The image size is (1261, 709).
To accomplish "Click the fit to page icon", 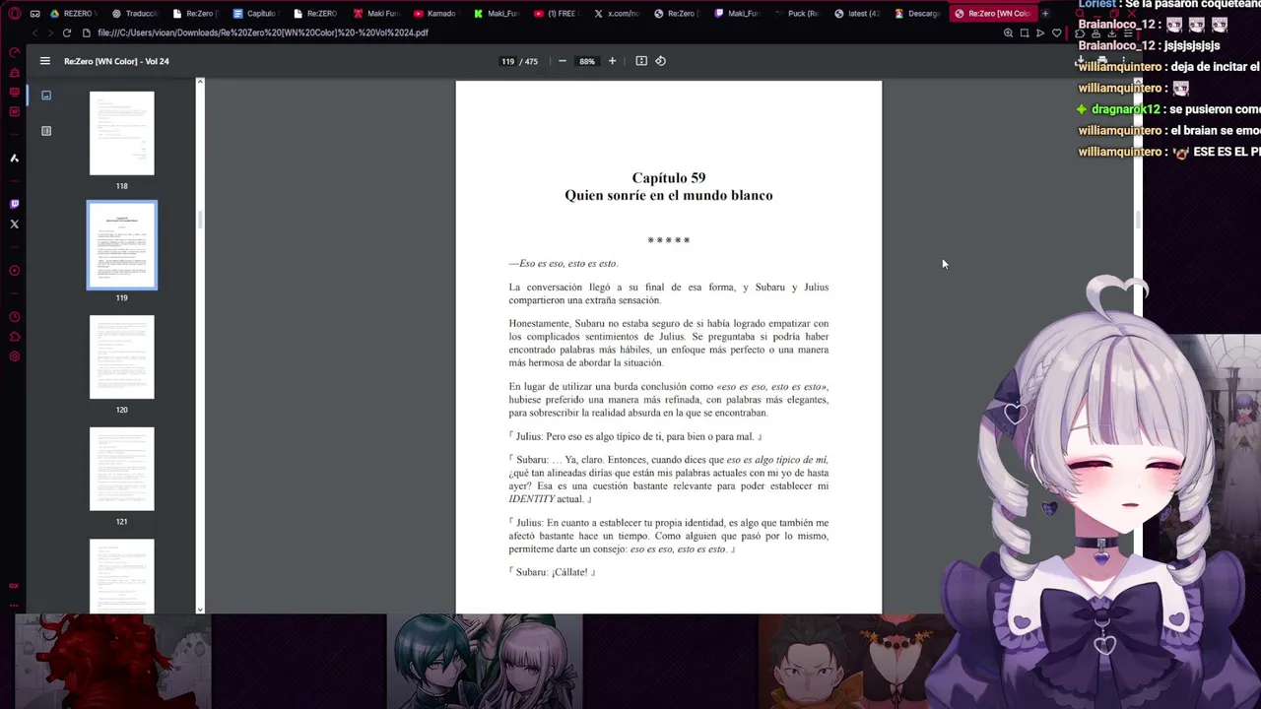I will tap(641, 61).
